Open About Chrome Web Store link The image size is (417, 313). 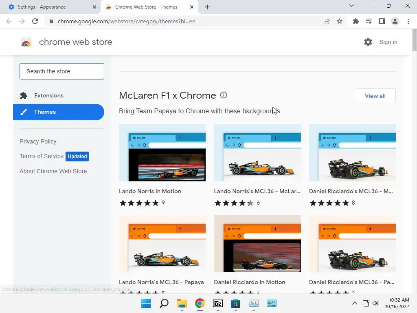[x=53, y=171]
